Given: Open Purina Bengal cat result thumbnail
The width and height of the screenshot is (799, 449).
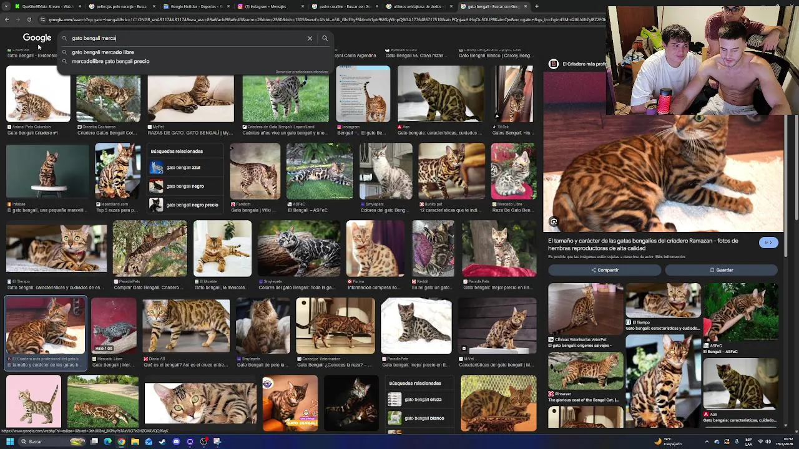Looking at the screenshot, I should 375,248.
